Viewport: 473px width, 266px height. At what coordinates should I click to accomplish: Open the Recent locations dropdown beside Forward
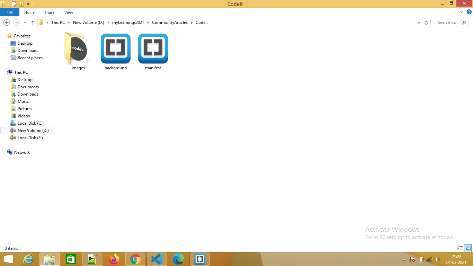tap(25, 23)
